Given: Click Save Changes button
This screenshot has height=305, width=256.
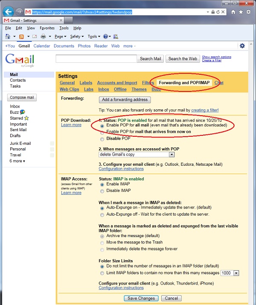Looking at the screenshot, I should pos(141,298).
